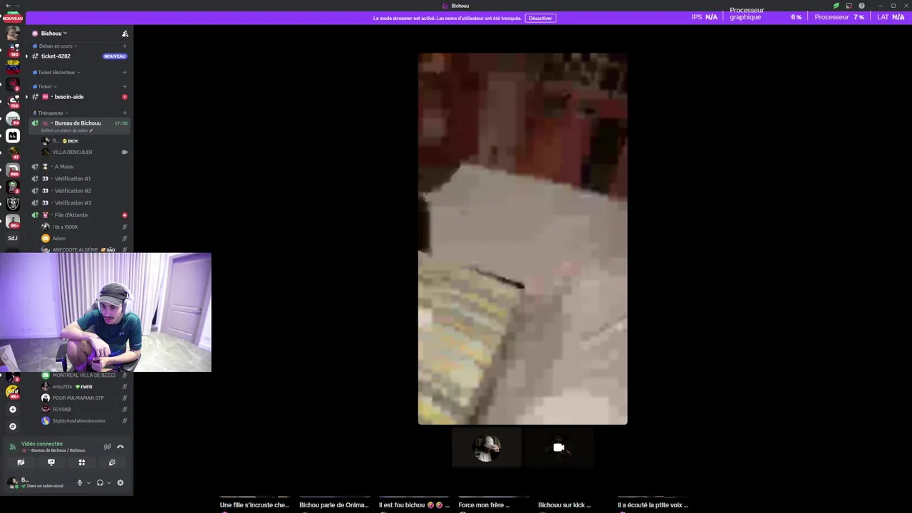Image resolution: width=912 pixels, height=513 pixels.
Task: Join the Vérification #2 voice channel
Action: (x=79, y=191)
